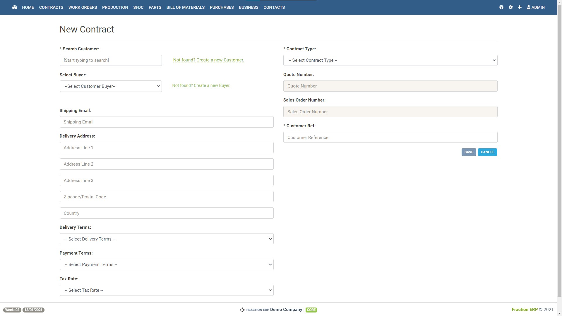
Task: Go to Bill of Materials menu
Action: point(185,7)
